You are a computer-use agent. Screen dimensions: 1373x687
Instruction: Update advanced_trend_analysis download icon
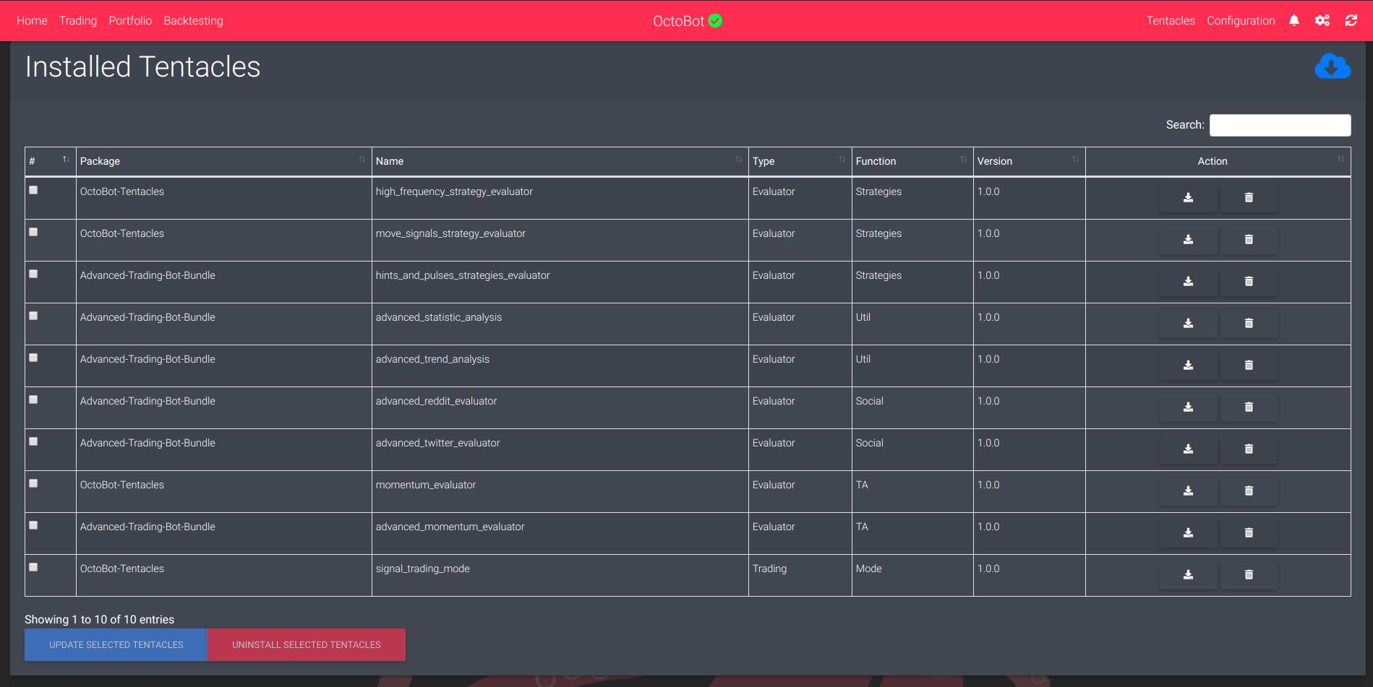(1188, 366)
